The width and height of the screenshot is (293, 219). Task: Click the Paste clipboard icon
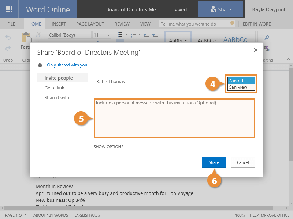[x=26, y=38]
